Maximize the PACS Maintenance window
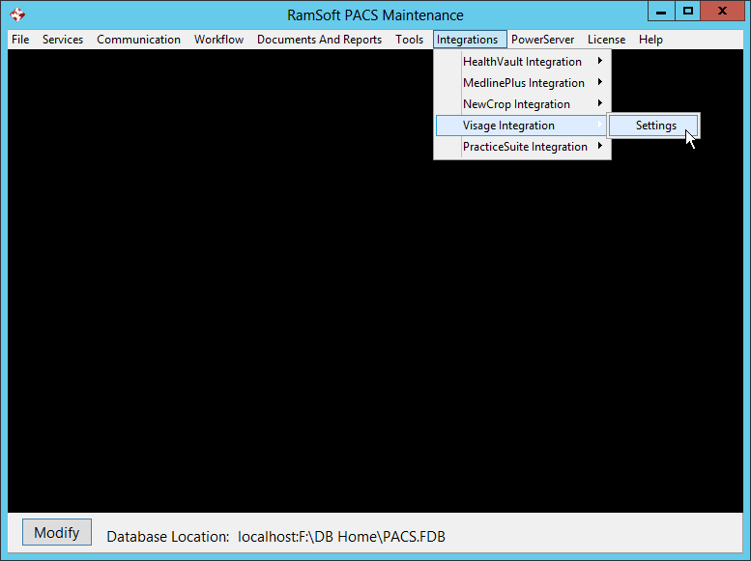The image size is (751, 561). click(x=688, y=12)
